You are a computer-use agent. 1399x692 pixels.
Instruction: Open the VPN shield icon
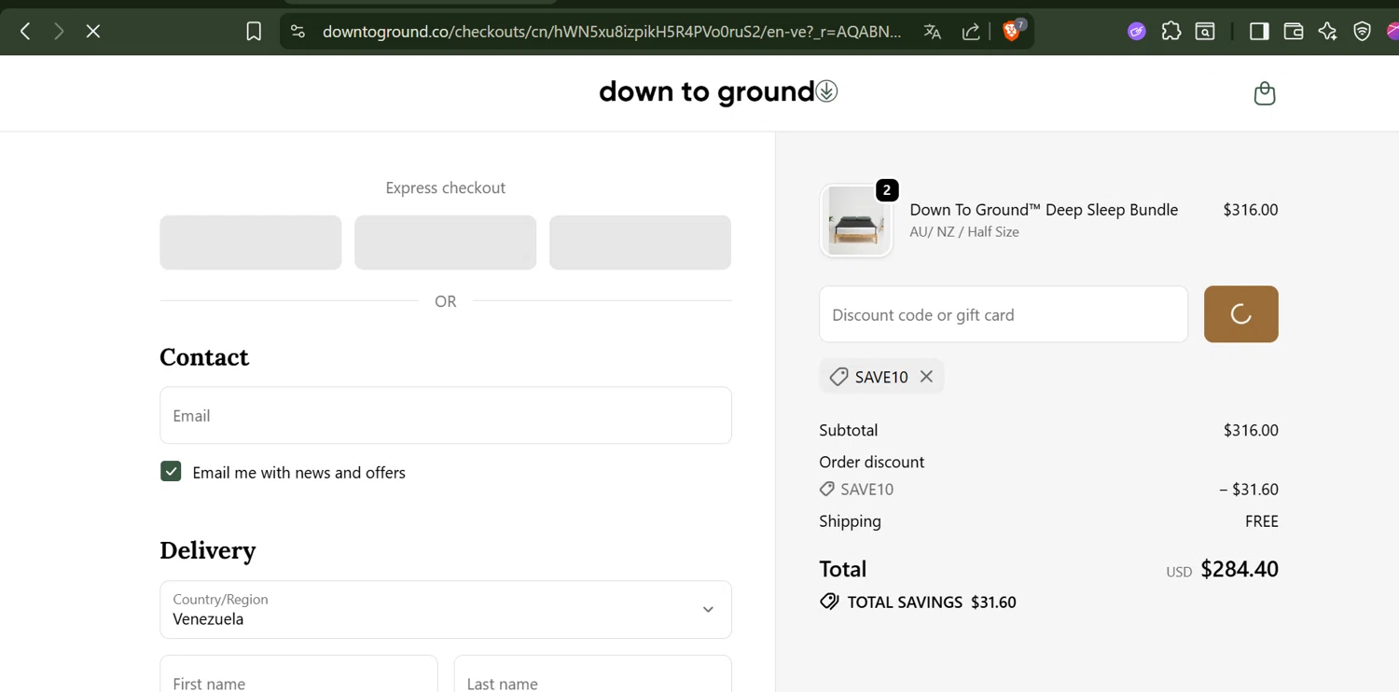click(x=1363, y=32)
